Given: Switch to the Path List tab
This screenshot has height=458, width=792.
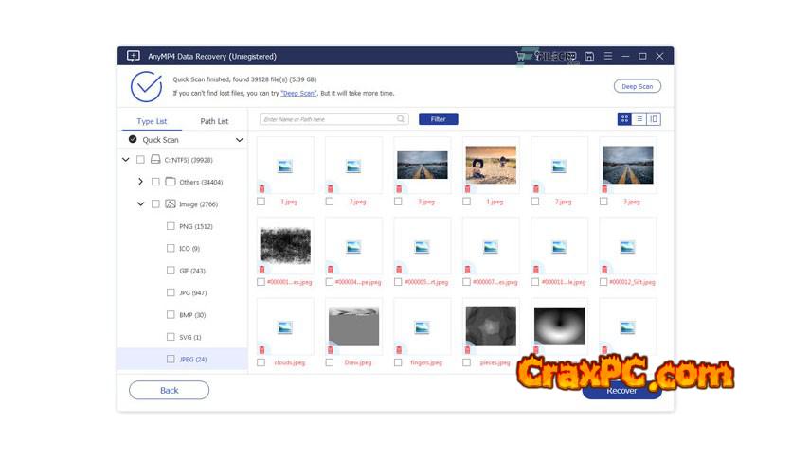Looking at the screenshot, I should (214, 121).
